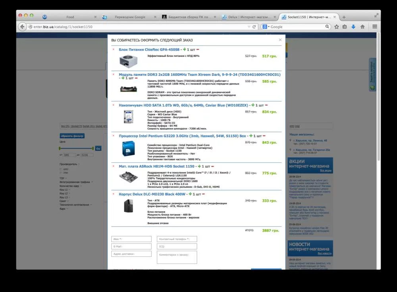Switch to the Бюджетная сборка ПК tab
The width and height of the screenshot is (397, 292).
click(189, 17)
